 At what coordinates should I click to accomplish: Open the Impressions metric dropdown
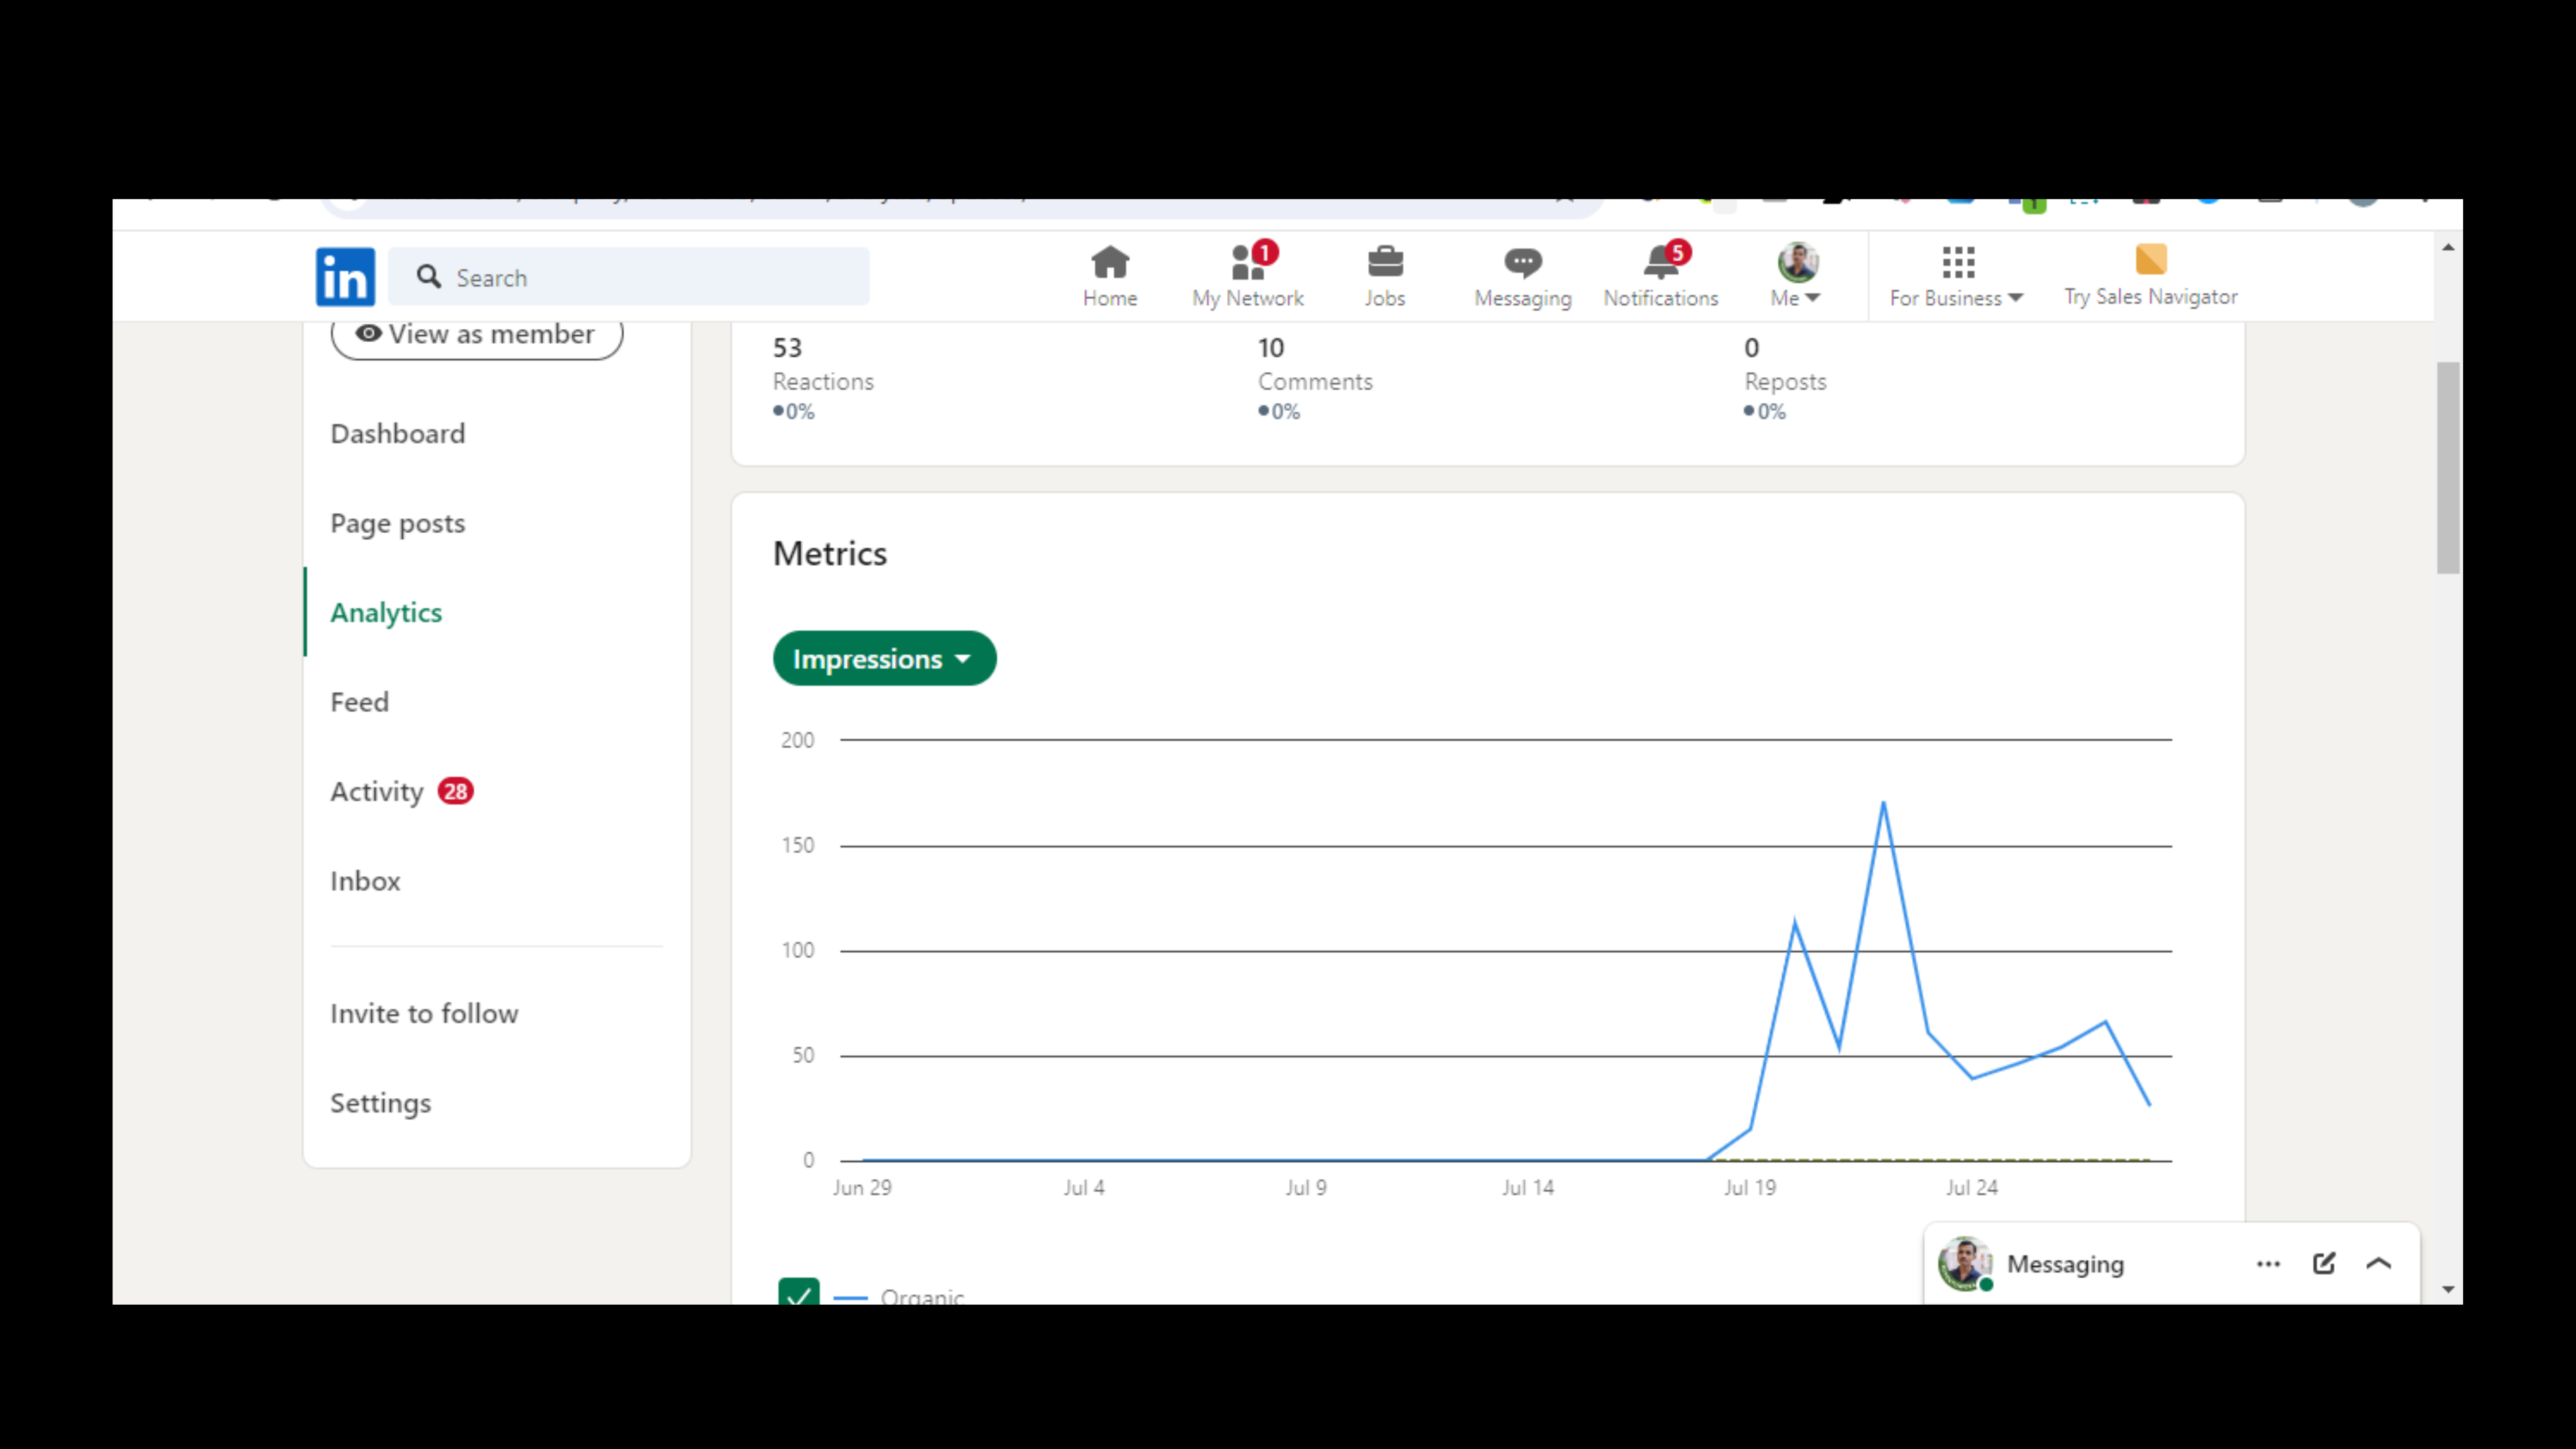click(x=884, y=659)
